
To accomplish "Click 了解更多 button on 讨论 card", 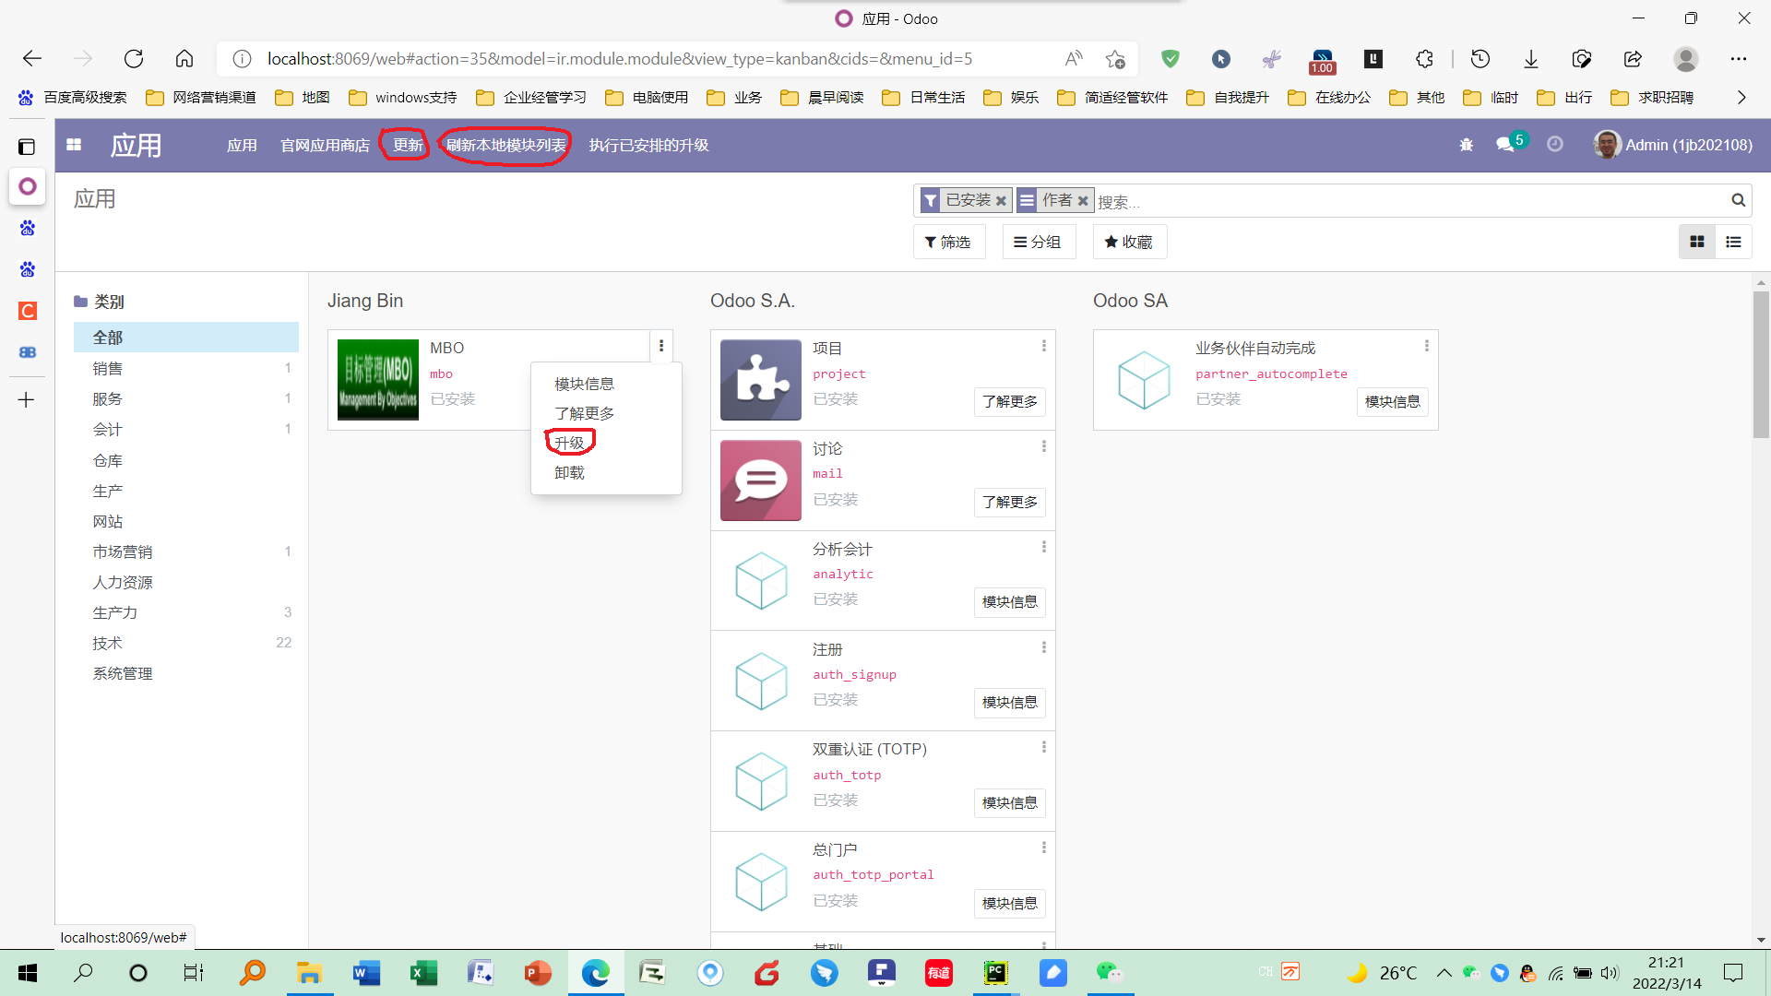I will tap(1010, 502).
